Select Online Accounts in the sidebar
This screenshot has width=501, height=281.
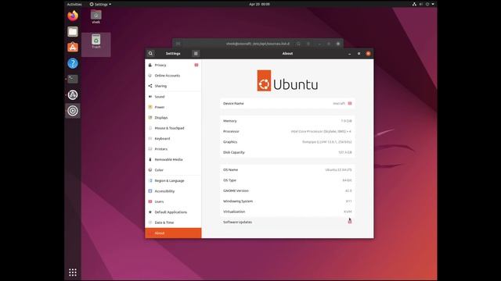click(x=173, y=76)
